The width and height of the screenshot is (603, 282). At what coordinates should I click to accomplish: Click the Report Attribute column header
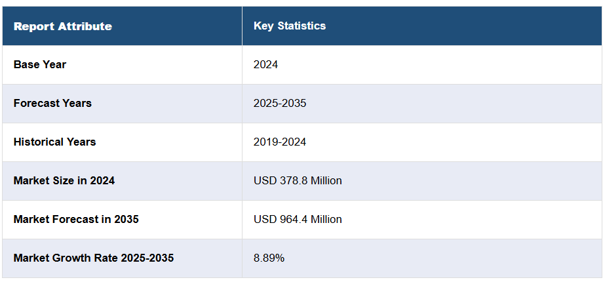coord(63,26)
